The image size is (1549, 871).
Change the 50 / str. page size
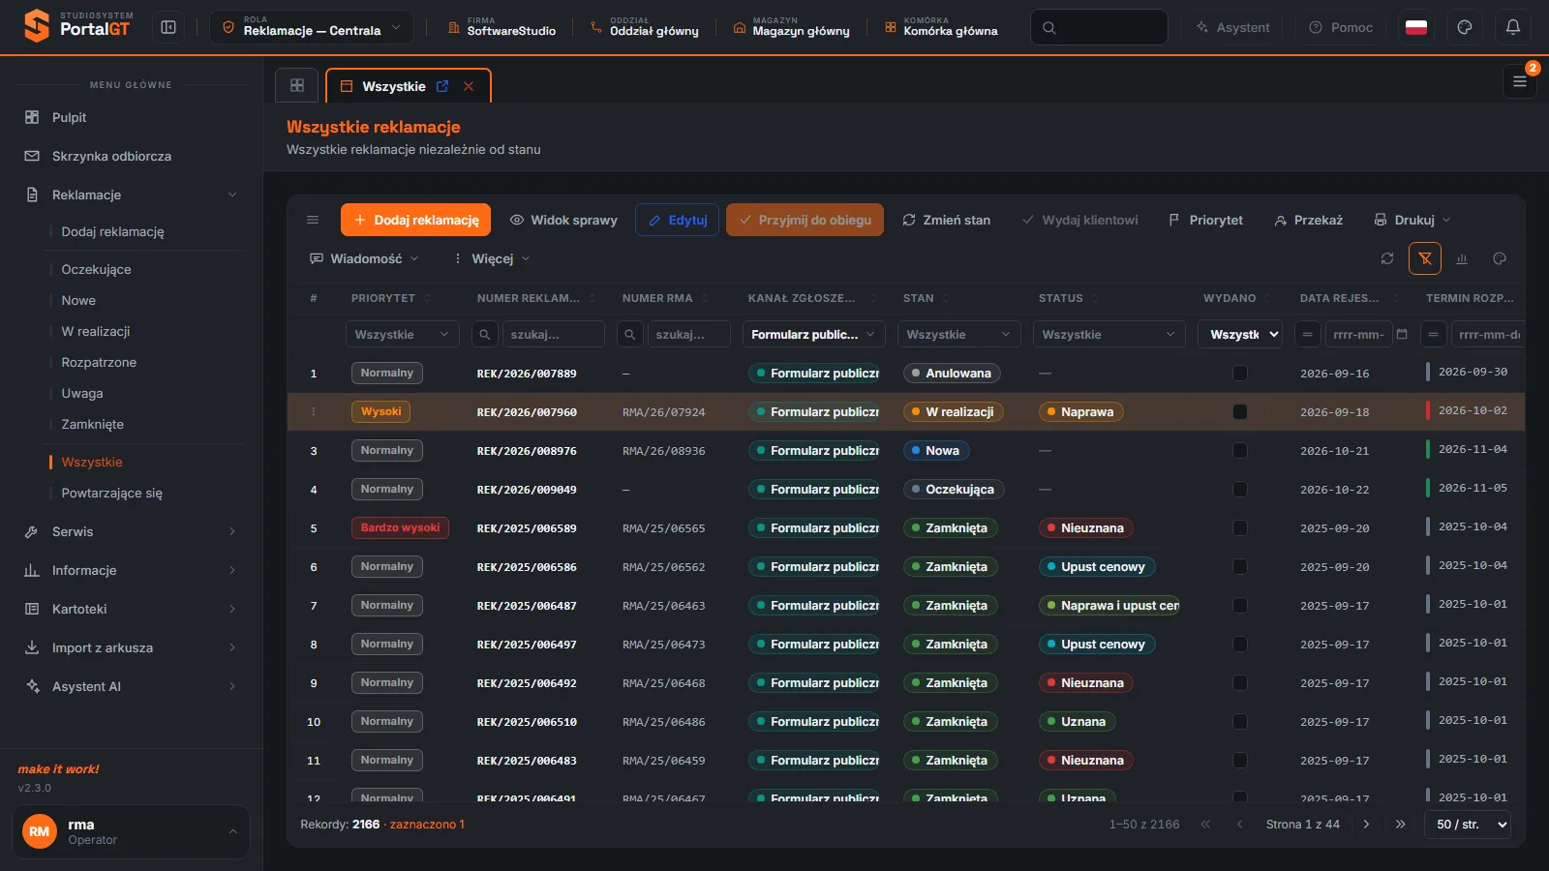tap(1468, 825)
